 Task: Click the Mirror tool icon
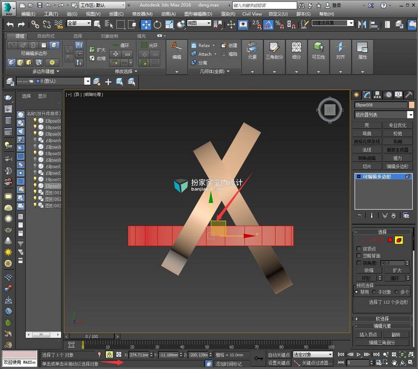pos(362,25)
